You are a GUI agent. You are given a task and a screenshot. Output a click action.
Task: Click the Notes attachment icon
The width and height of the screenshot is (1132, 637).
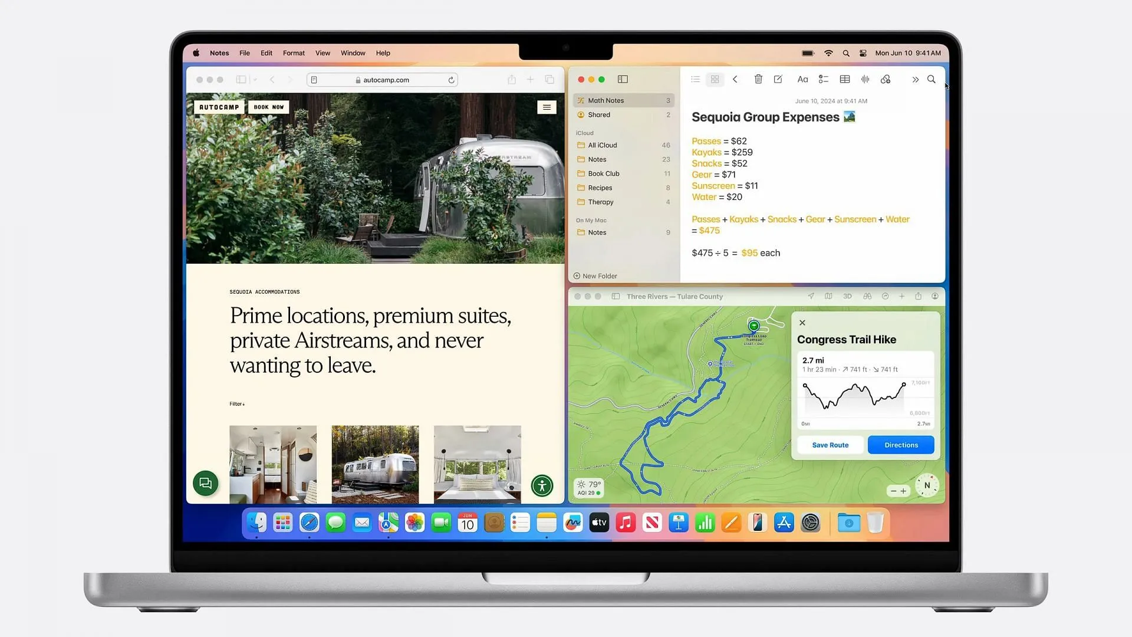(886, 80)
